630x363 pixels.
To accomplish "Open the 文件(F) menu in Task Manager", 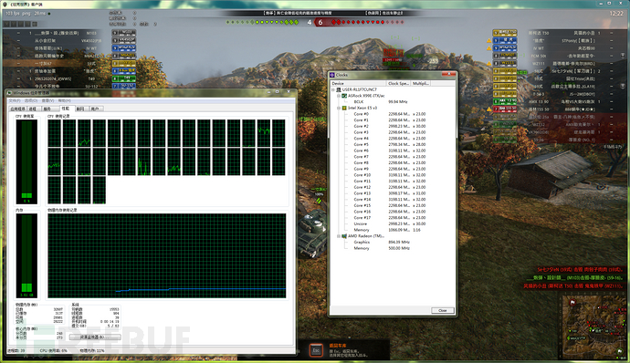I will tap(15, 101).
